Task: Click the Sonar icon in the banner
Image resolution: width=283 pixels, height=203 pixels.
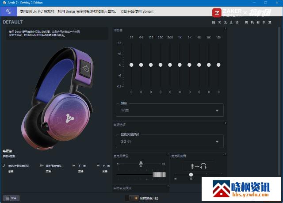Action: click(x=8, y=11)
